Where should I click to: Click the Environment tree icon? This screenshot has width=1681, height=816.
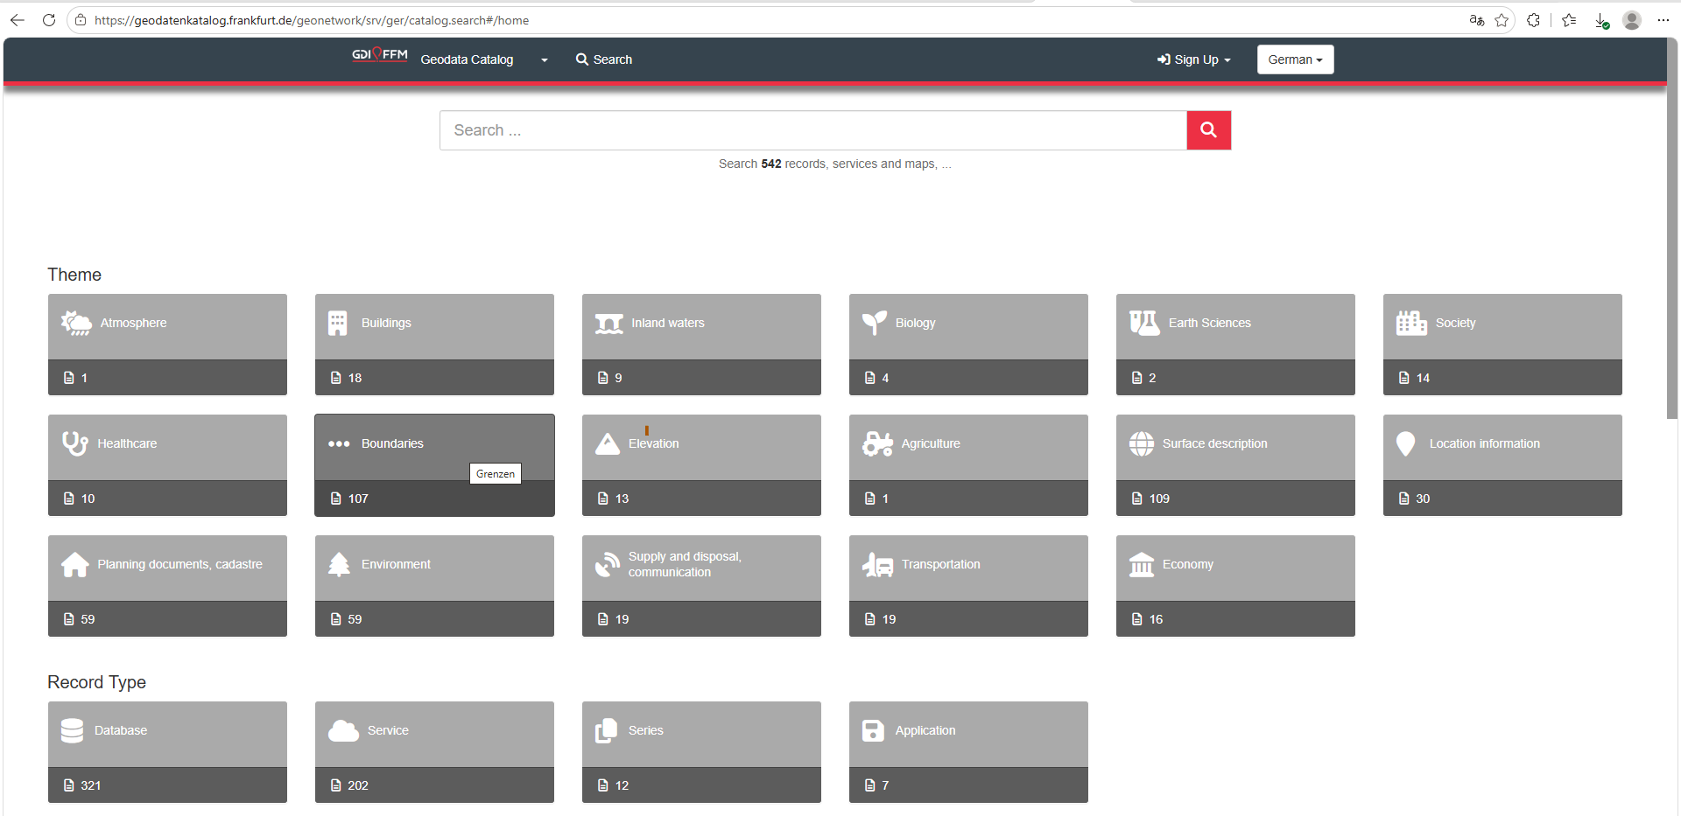pos(339,564)
